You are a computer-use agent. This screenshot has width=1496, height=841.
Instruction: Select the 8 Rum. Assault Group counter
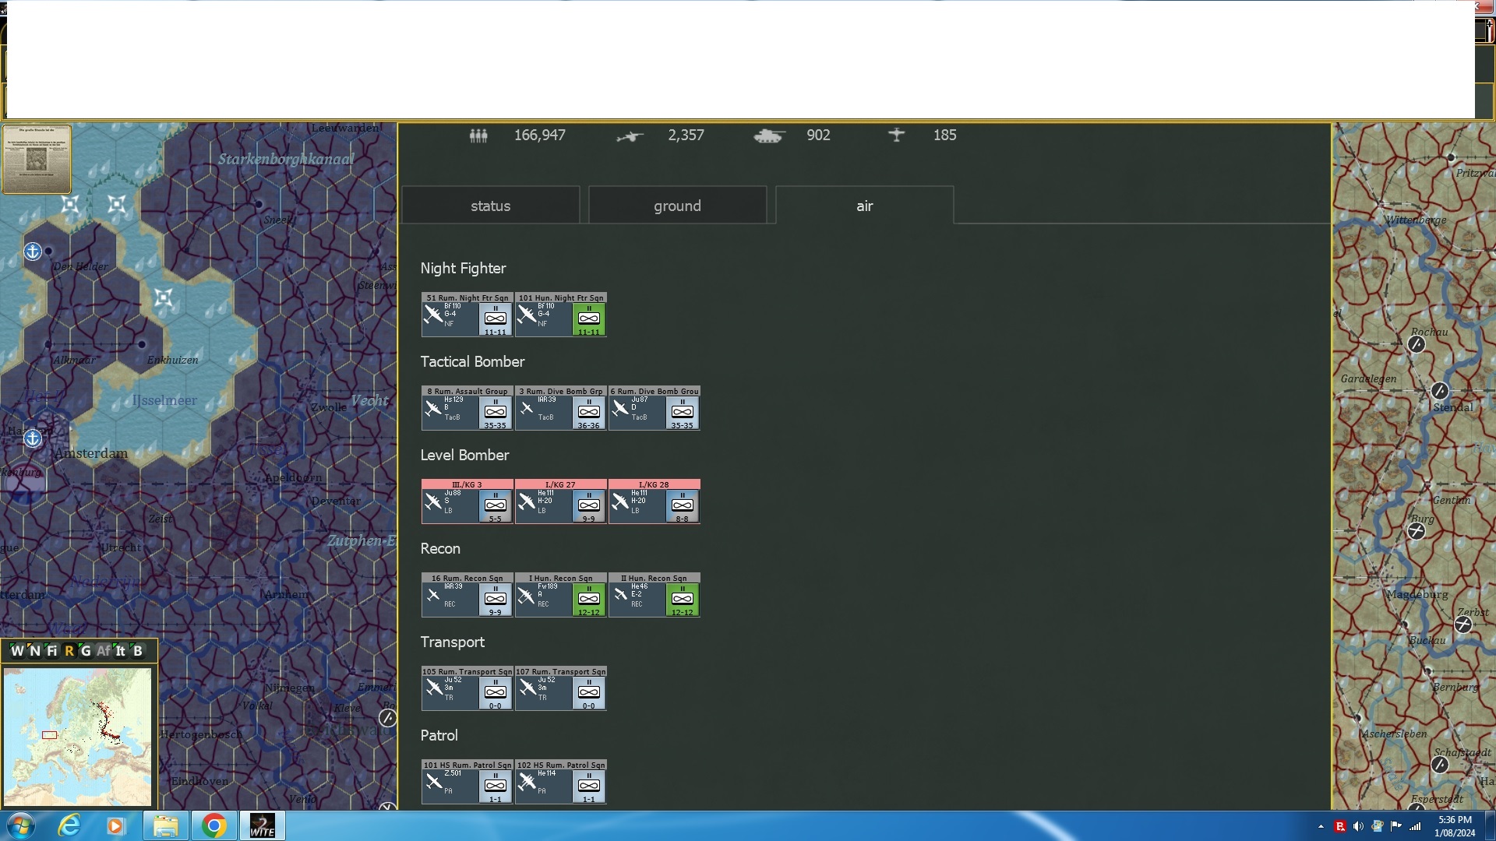(467, 408)
